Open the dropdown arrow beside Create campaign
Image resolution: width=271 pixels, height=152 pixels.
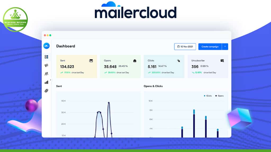coord(225,46)
